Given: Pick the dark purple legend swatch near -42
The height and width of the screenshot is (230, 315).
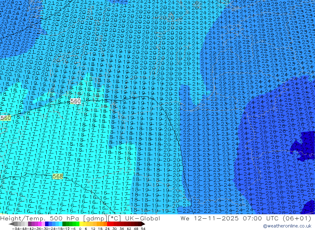Looking at the screenshot, I should pyautogui.click(x=30, y=224).
